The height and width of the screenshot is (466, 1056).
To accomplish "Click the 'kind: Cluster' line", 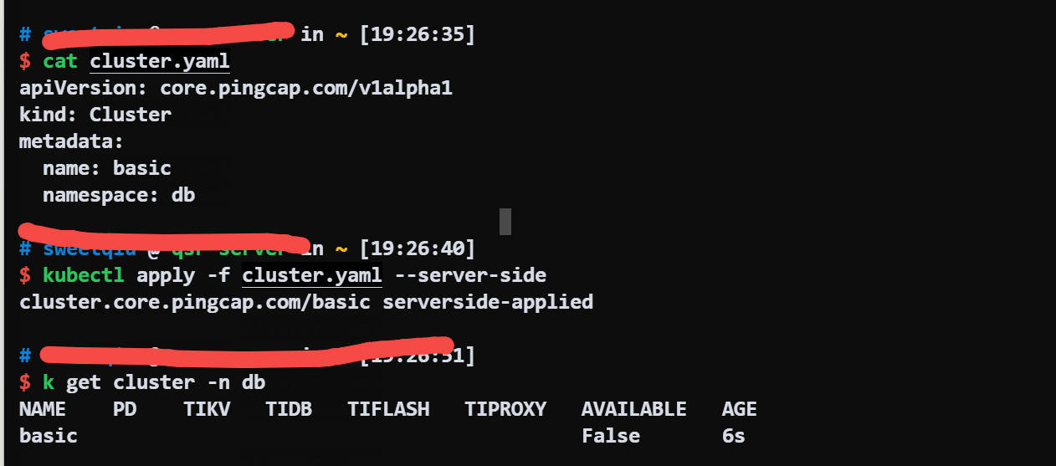I will (x=95, y=115).
